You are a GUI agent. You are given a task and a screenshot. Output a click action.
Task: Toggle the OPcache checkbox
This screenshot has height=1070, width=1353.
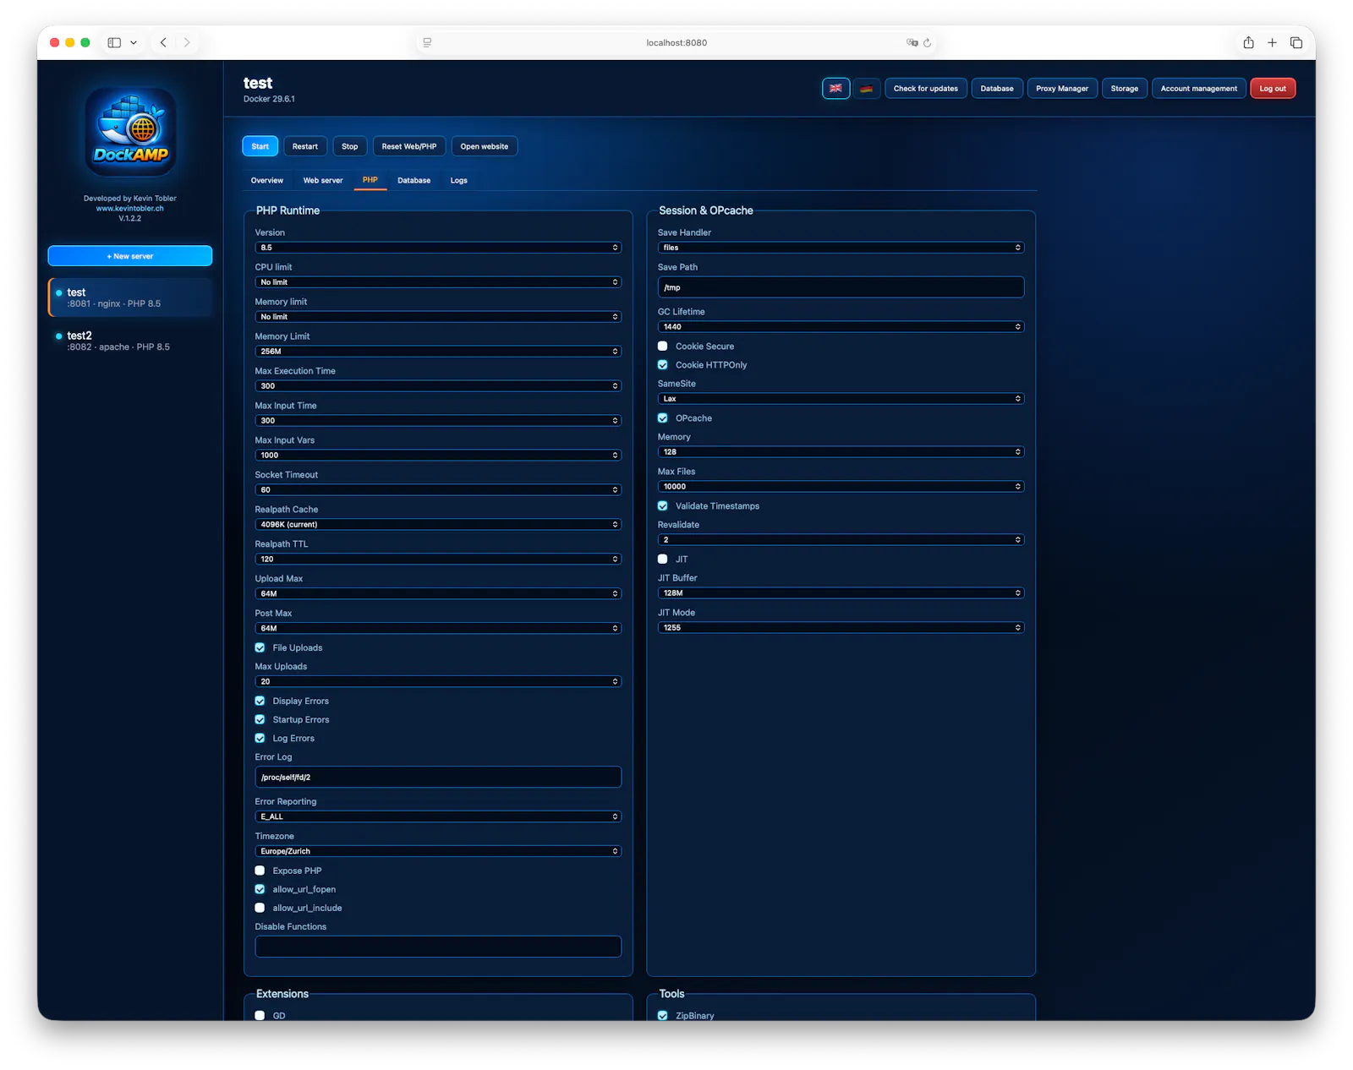point(663,418)
